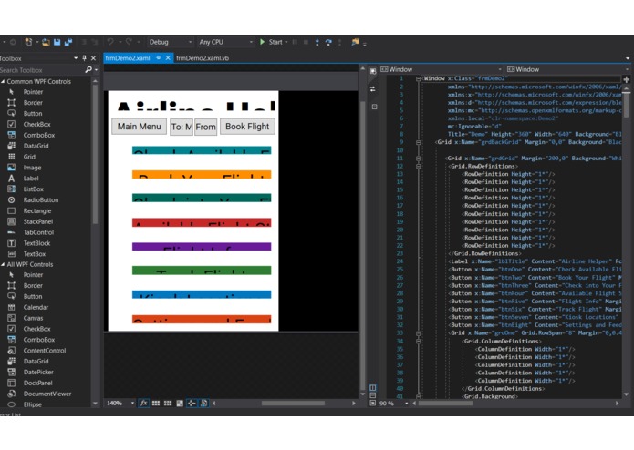Close the Toolbox panel

(x=93, y=58)
